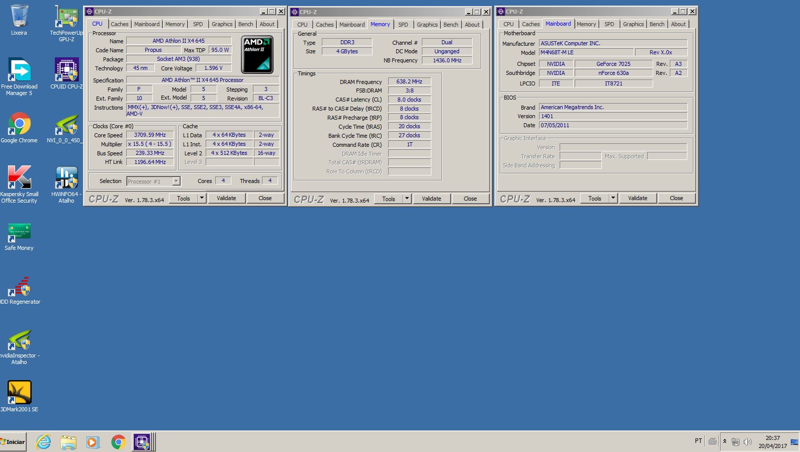This screenshot has height=452, width=800.
Task: Open Memory tab in first CPU-Z window
Action: 175,24
